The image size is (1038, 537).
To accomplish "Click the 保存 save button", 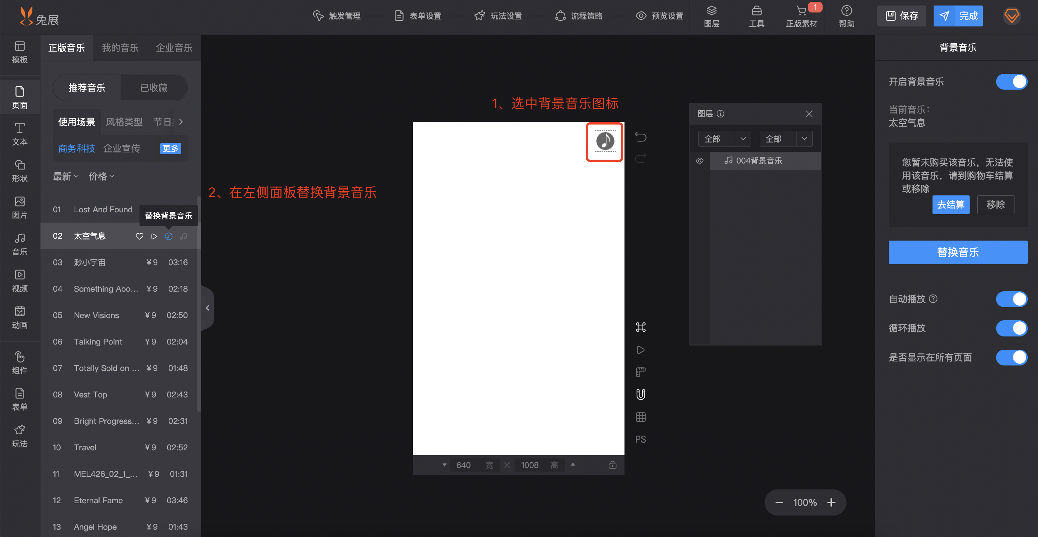I will (x=902, y=16).
